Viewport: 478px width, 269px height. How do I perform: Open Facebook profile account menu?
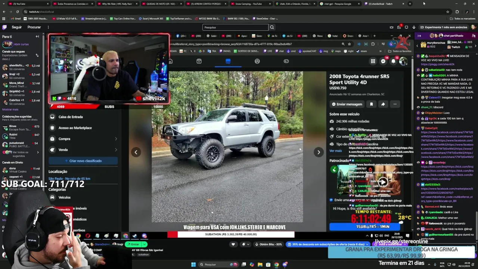403,61
